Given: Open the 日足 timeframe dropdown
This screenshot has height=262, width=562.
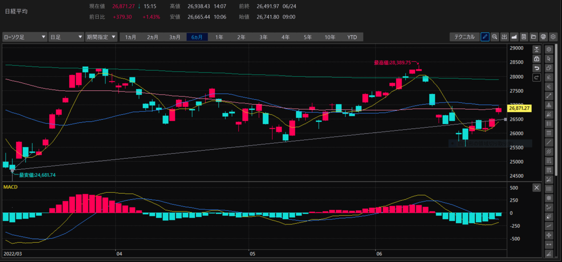Looking at the screenshot, I should (x=67, y=36).
